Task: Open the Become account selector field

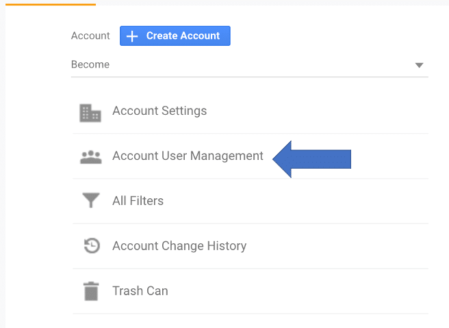Action: point(249,65)
